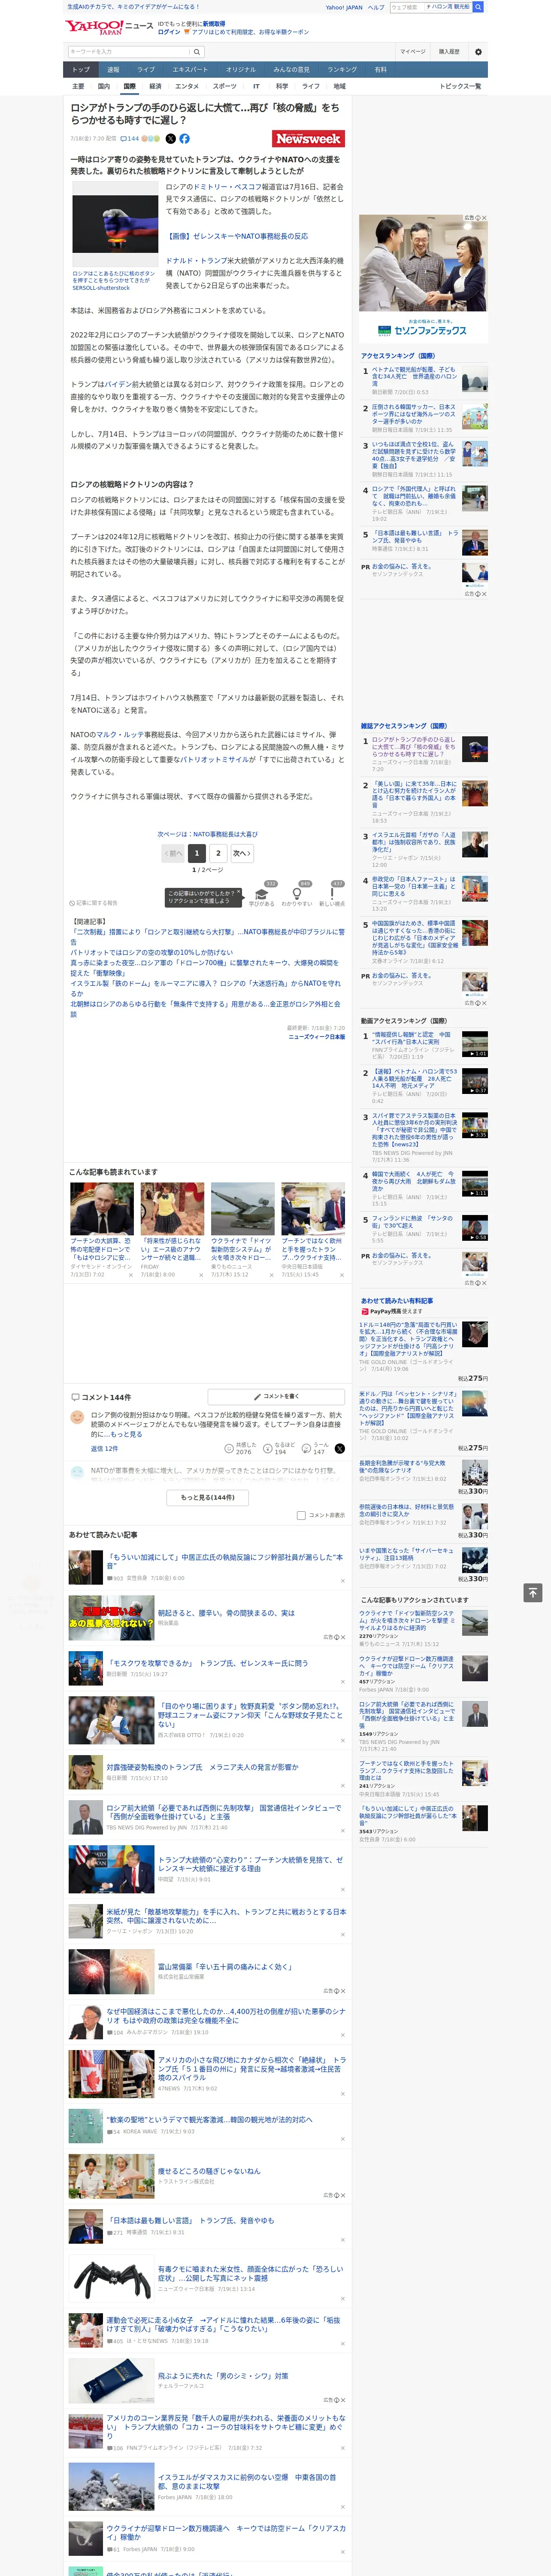Click the article's fist and flag thumbnail image
Image resolution: width=551 pixels, height=2576 pixels.
115,224
